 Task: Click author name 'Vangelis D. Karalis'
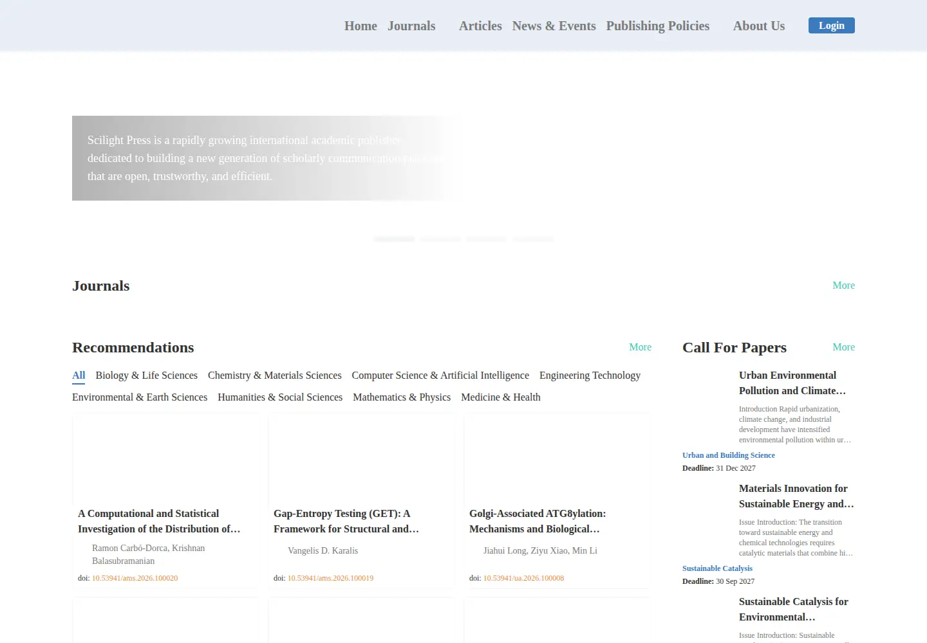point(323,550)
